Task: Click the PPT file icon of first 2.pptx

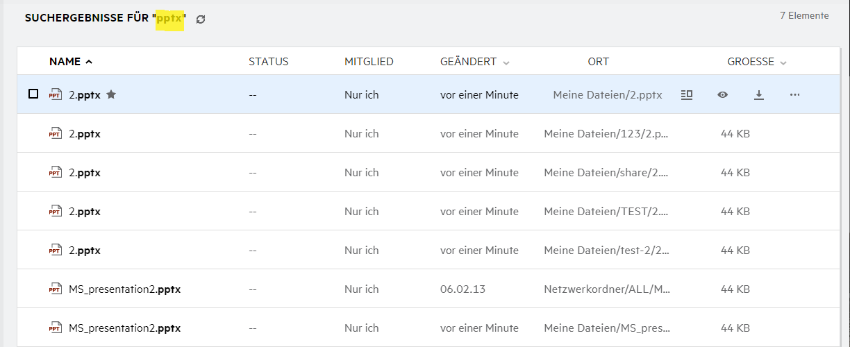Action: coord(55,94)
